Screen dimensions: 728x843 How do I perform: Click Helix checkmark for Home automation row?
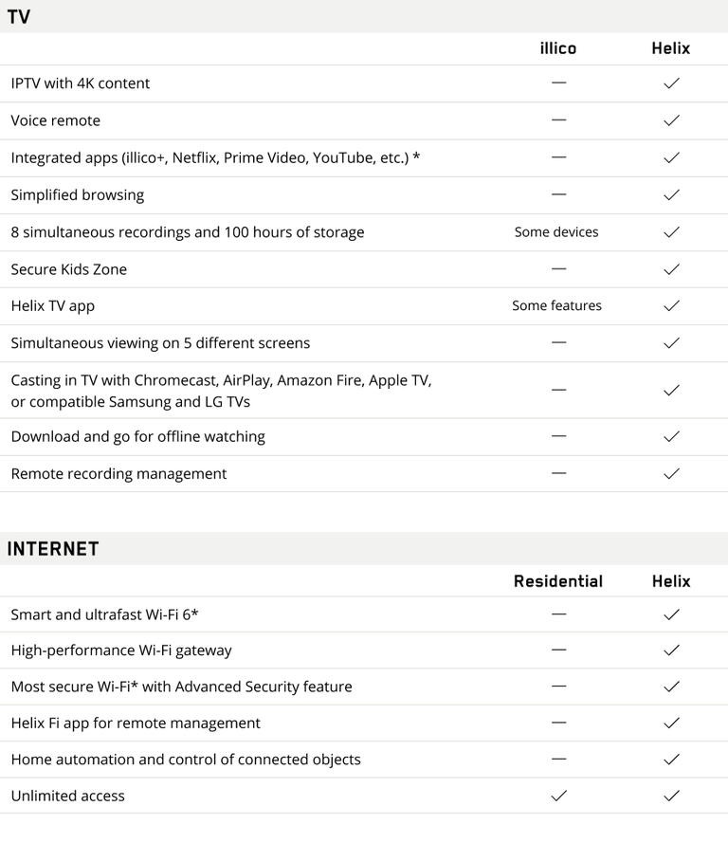pos(671,760)
